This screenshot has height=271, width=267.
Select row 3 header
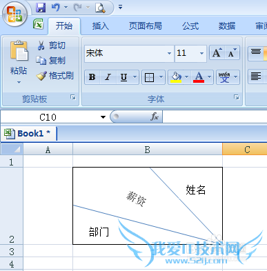(x=12, y=251)
